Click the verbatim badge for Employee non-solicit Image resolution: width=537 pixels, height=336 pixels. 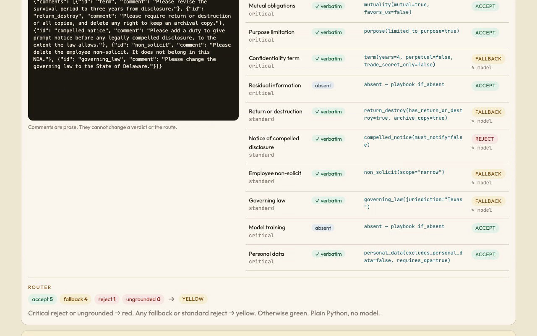coord(328,174)
